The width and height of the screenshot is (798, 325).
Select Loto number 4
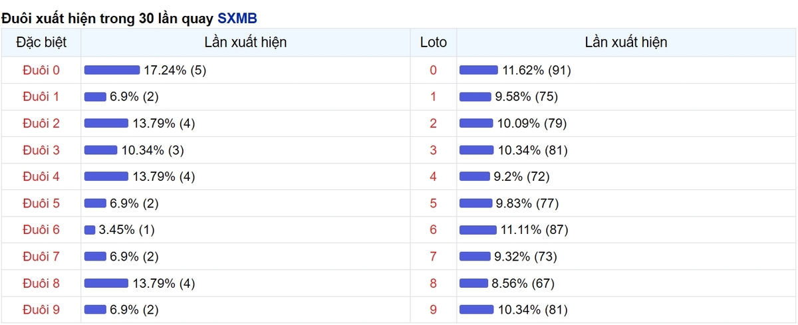[434, 177]
